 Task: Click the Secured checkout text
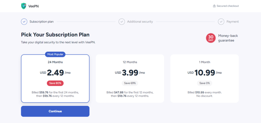tap(228, 6)
